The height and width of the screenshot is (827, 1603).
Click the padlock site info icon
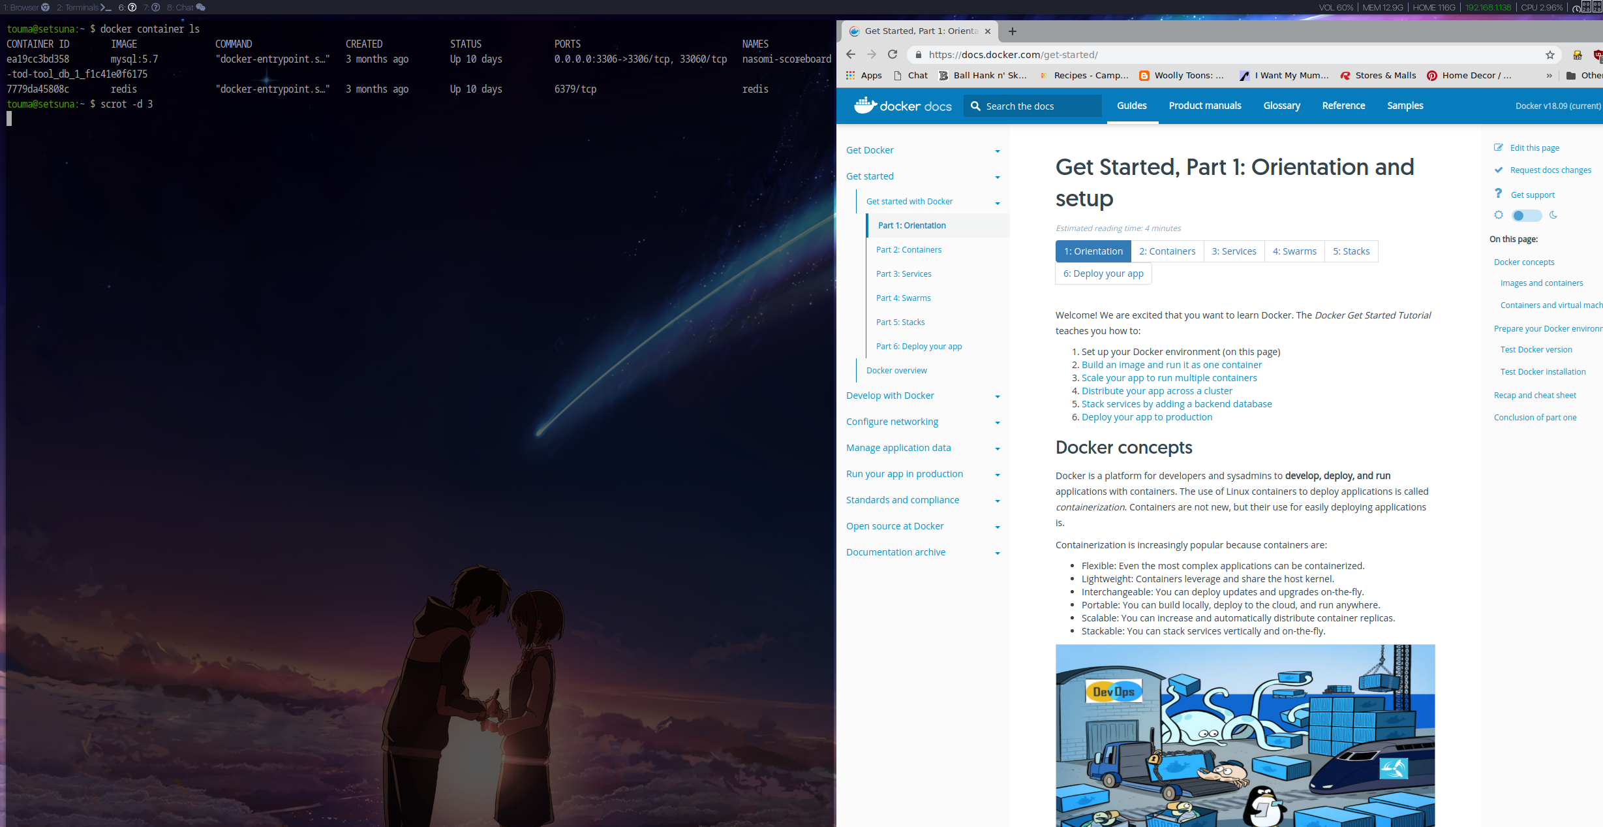[919, 55]
